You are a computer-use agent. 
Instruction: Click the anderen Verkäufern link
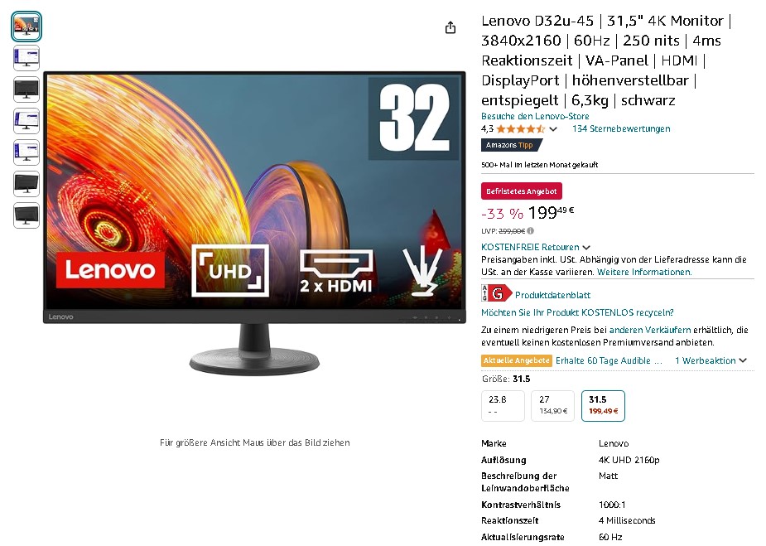coord(650,330)
